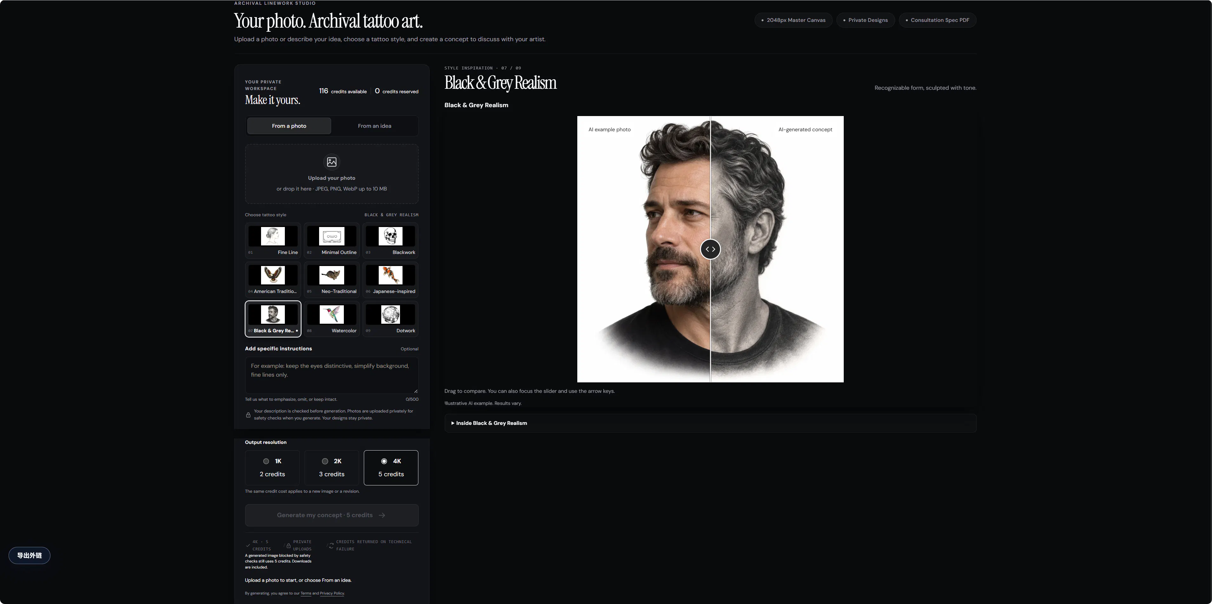The image size is (1212, 604).
Task: Click the Consultation Spec PDF badge
Action: 938,20
